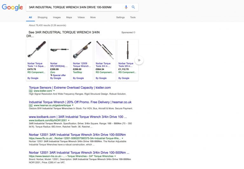Expand dropdown arrow next to lawson-his.co.uk breadcrumb
This screenshot has width=244, height=169.
point(115,156)
